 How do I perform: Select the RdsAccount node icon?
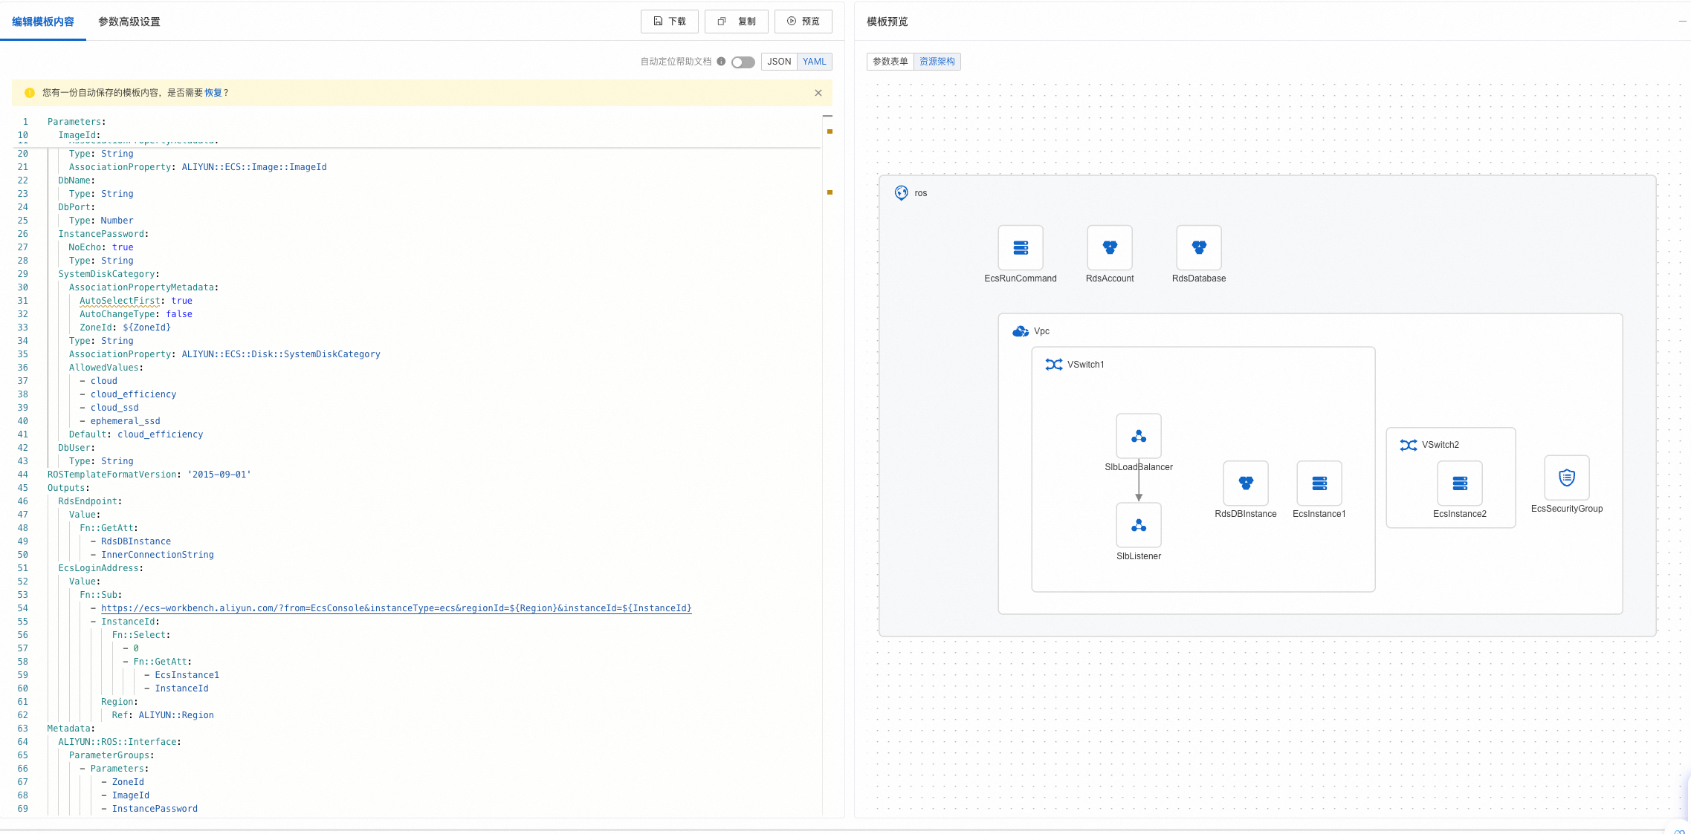point(1109,248)
